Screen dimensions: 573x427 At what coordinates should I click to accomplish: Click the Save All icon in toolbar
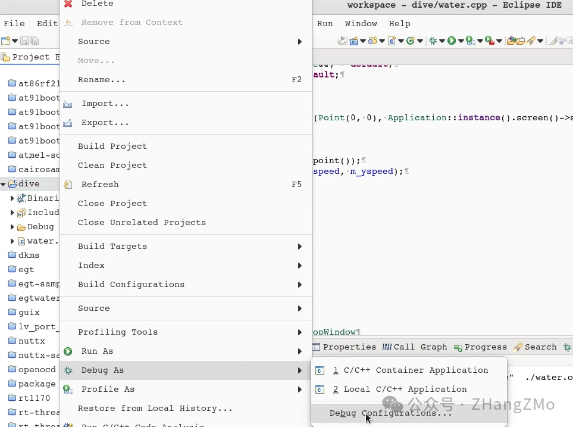(34, 41)
